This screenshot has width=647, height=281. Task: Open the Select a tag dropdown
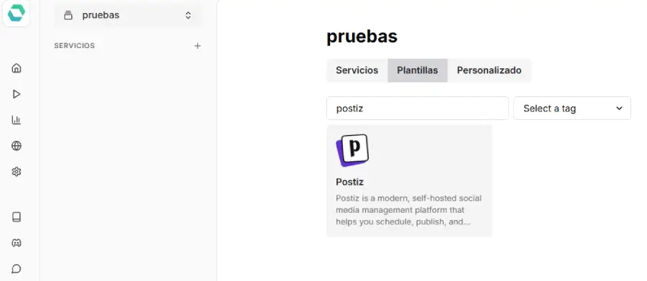point(572,108)
